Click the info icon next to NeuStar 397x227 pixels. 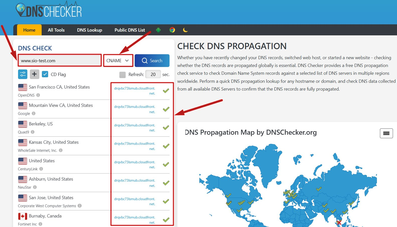[35, 187]
